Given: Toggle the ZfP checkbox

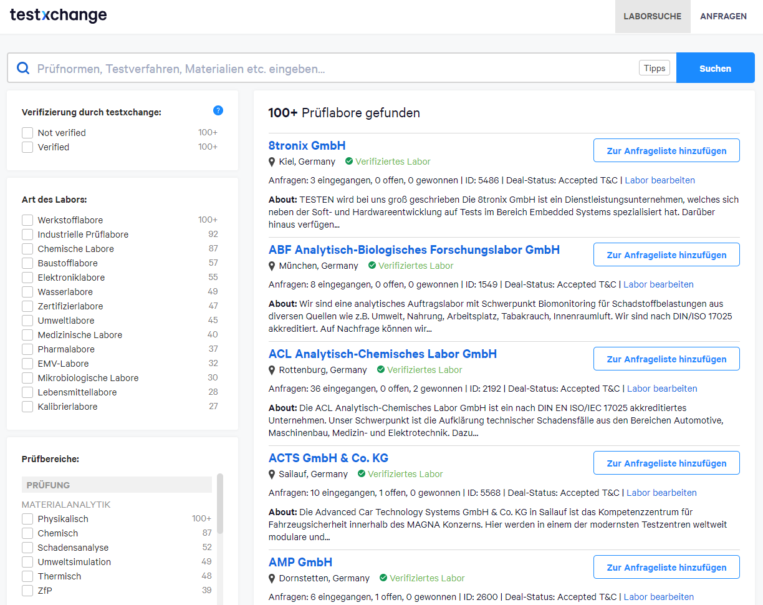Looking at the screenshot, I should pyautogui.click(x=27, y=591).
